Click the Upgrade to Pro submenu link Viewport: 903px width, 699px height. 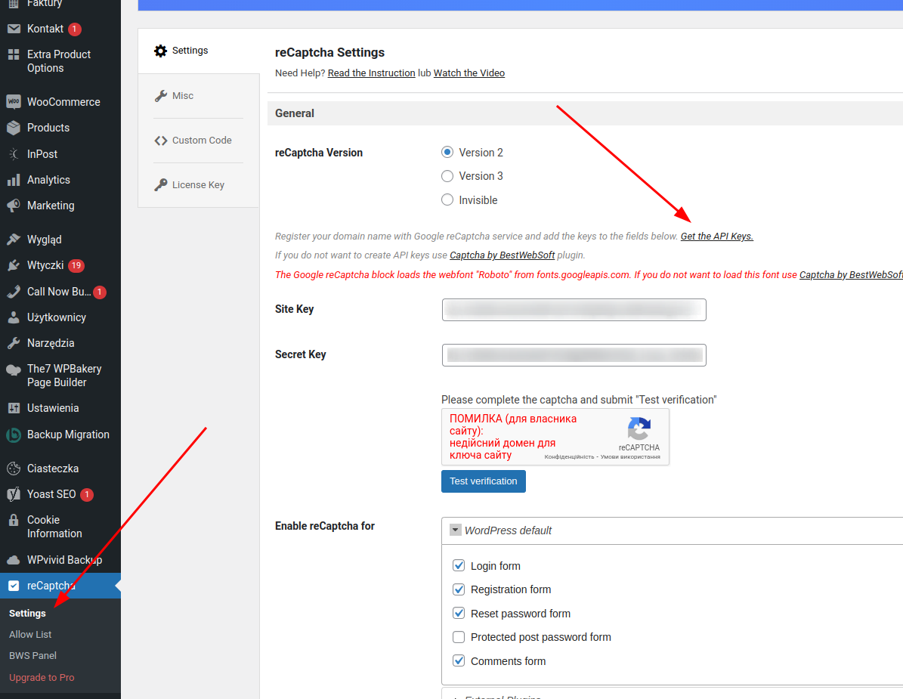point(42,678)
